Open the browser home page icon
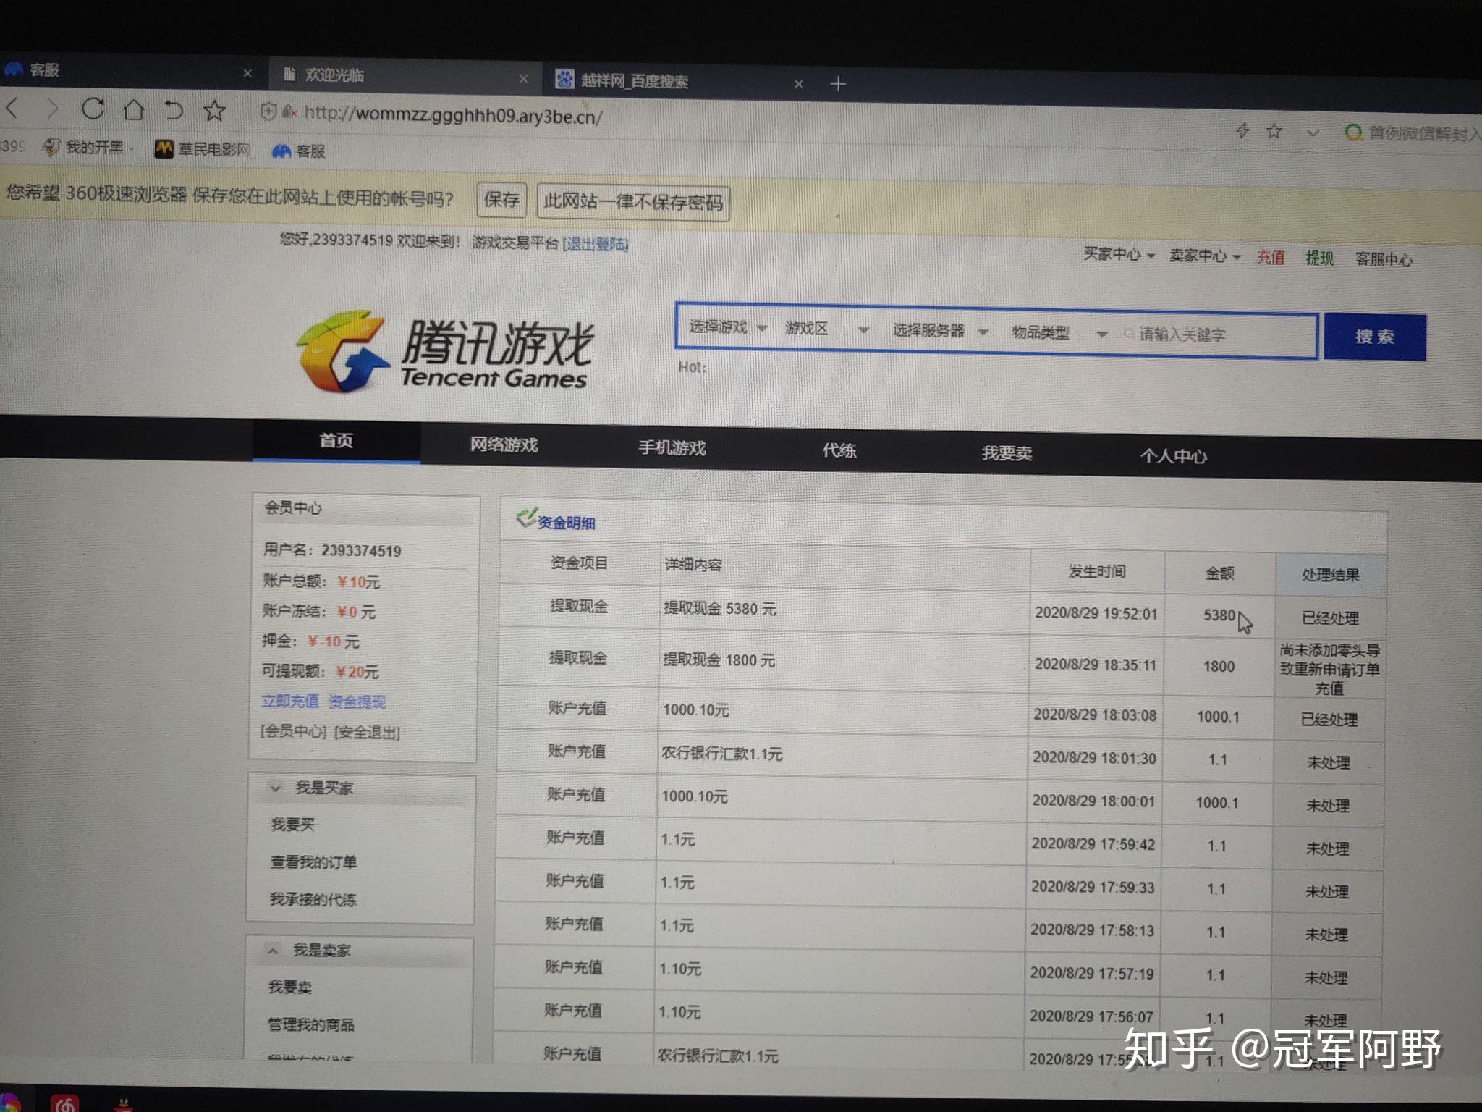This screenshot has width=1482, height=1112. tap(133, 110)
